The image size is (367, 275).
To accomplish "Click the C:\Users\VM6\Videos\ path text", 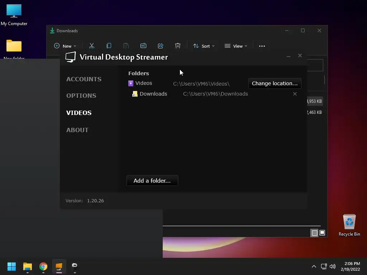I will (201, 84).
